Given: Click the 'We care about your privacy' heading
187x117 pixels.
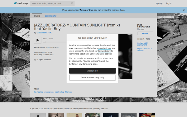Looking at the screenshot, I should point(93,38).
